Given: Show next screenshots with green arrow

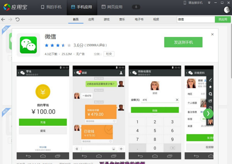Looking at the screenshot, I should coord(208,114).
